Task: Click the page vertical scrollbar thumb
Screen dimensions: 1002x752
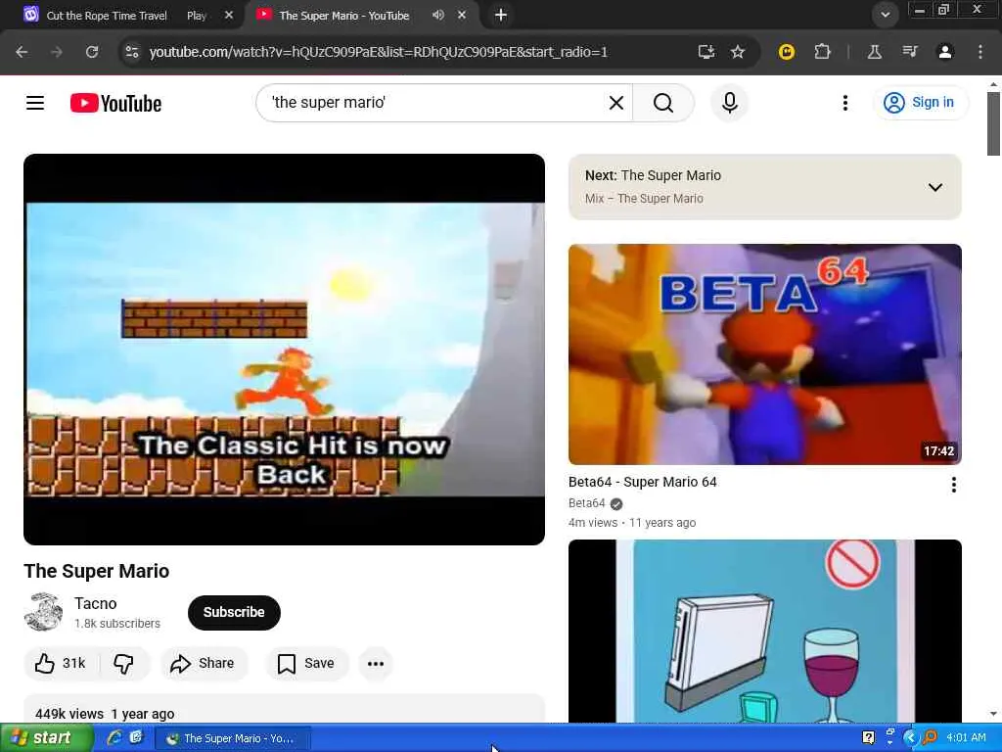Action: coord(993,123)
